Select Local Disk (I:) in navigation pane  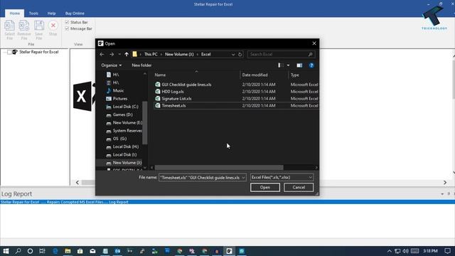point(124,155)
